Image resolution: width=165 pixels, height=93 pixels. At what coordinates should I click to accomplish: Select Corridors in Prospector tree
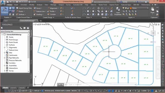click(x=12, y=63)
